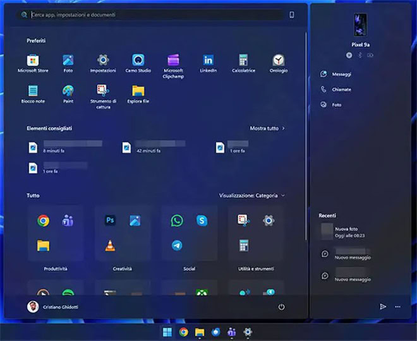Open Teams from the taskbar
Image resolution: width=417 pixels, height=341 pixels.
[x=232, y=332]
